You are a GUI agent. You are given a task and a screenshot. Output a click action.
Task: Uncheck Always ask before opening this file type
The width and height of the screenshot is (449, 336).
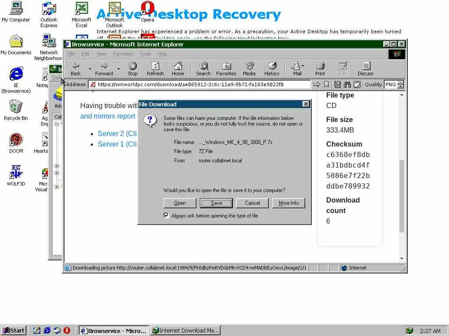click(166, 215)
